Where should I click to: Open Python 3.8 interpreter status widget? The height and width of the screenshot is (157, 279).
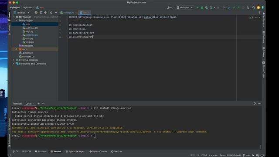(x=230, y=155)
